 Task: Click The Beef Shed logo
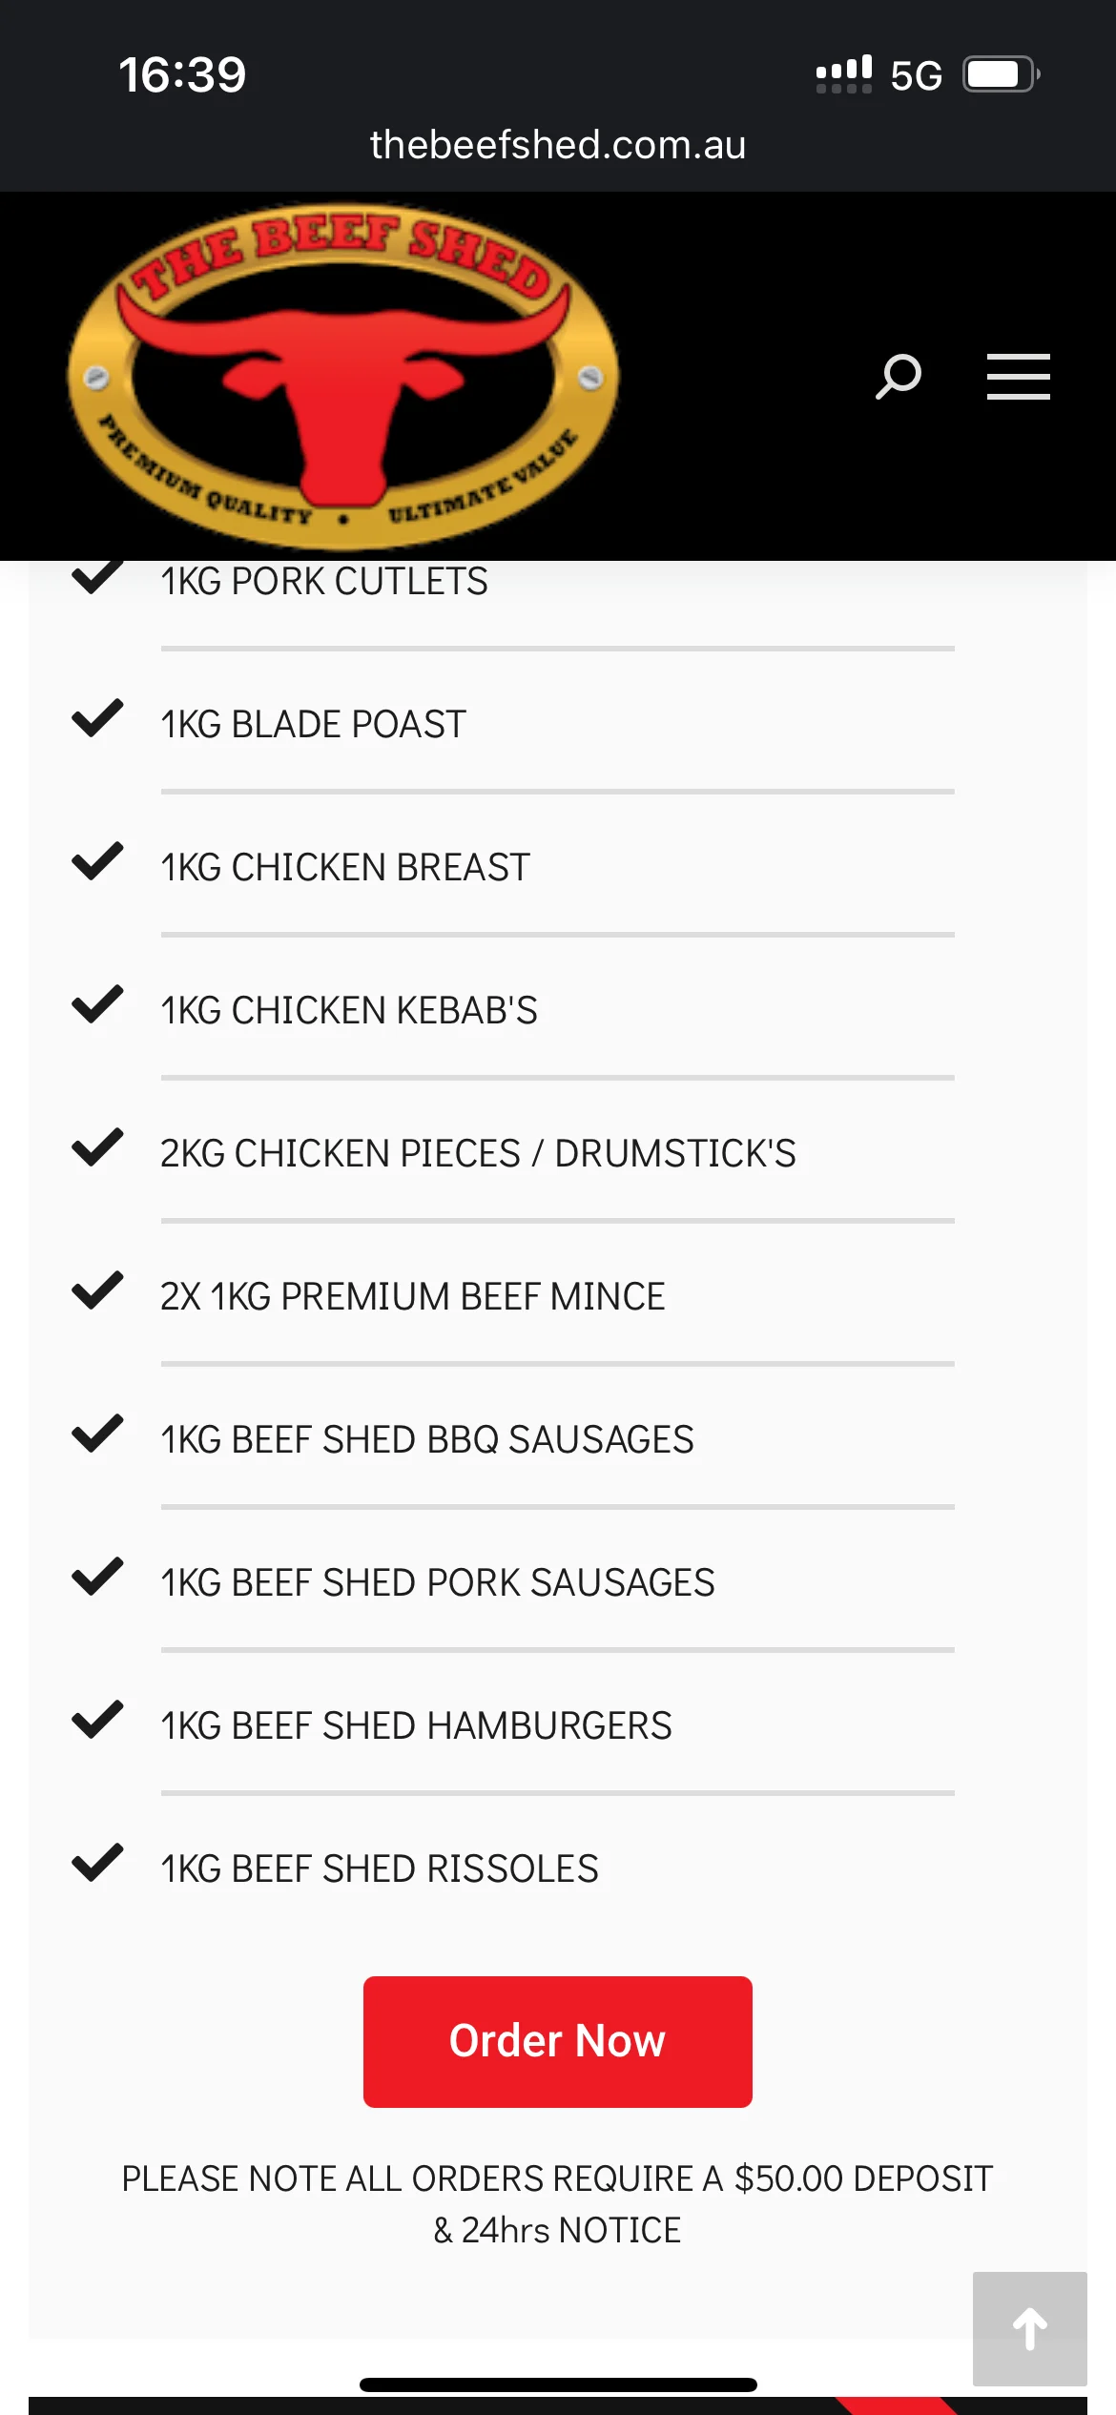click(x=343, y=376)
